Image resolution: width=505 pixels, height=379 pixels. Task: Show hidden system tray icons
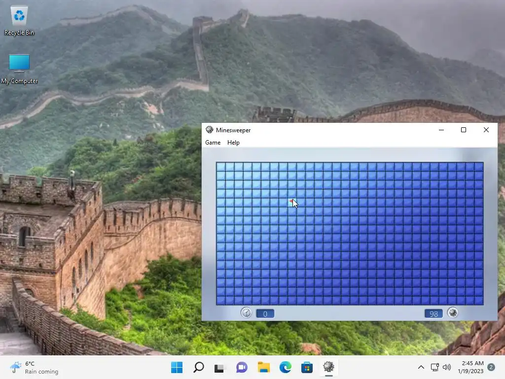(421, 367)
